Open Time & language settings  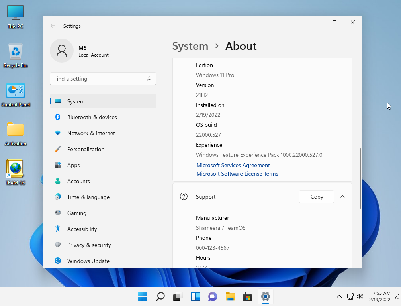[x=103, y=197]
